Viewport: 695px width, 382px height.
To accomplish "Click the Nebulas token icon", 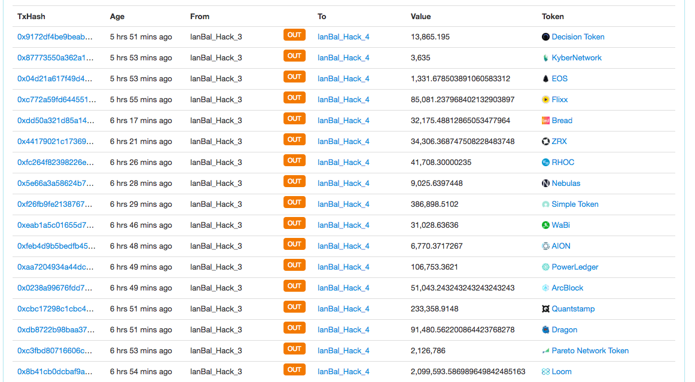I will (545, 184).
